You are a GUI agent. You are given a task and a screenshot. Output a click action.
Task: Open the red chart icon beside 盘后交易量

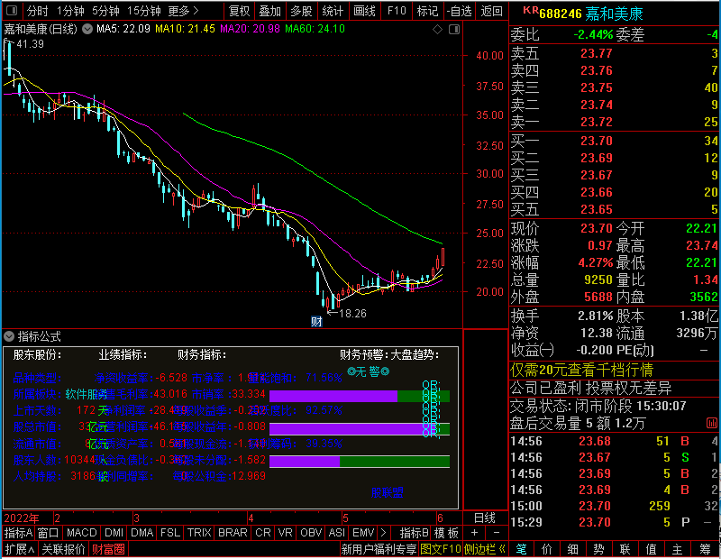tap(712, 423)
